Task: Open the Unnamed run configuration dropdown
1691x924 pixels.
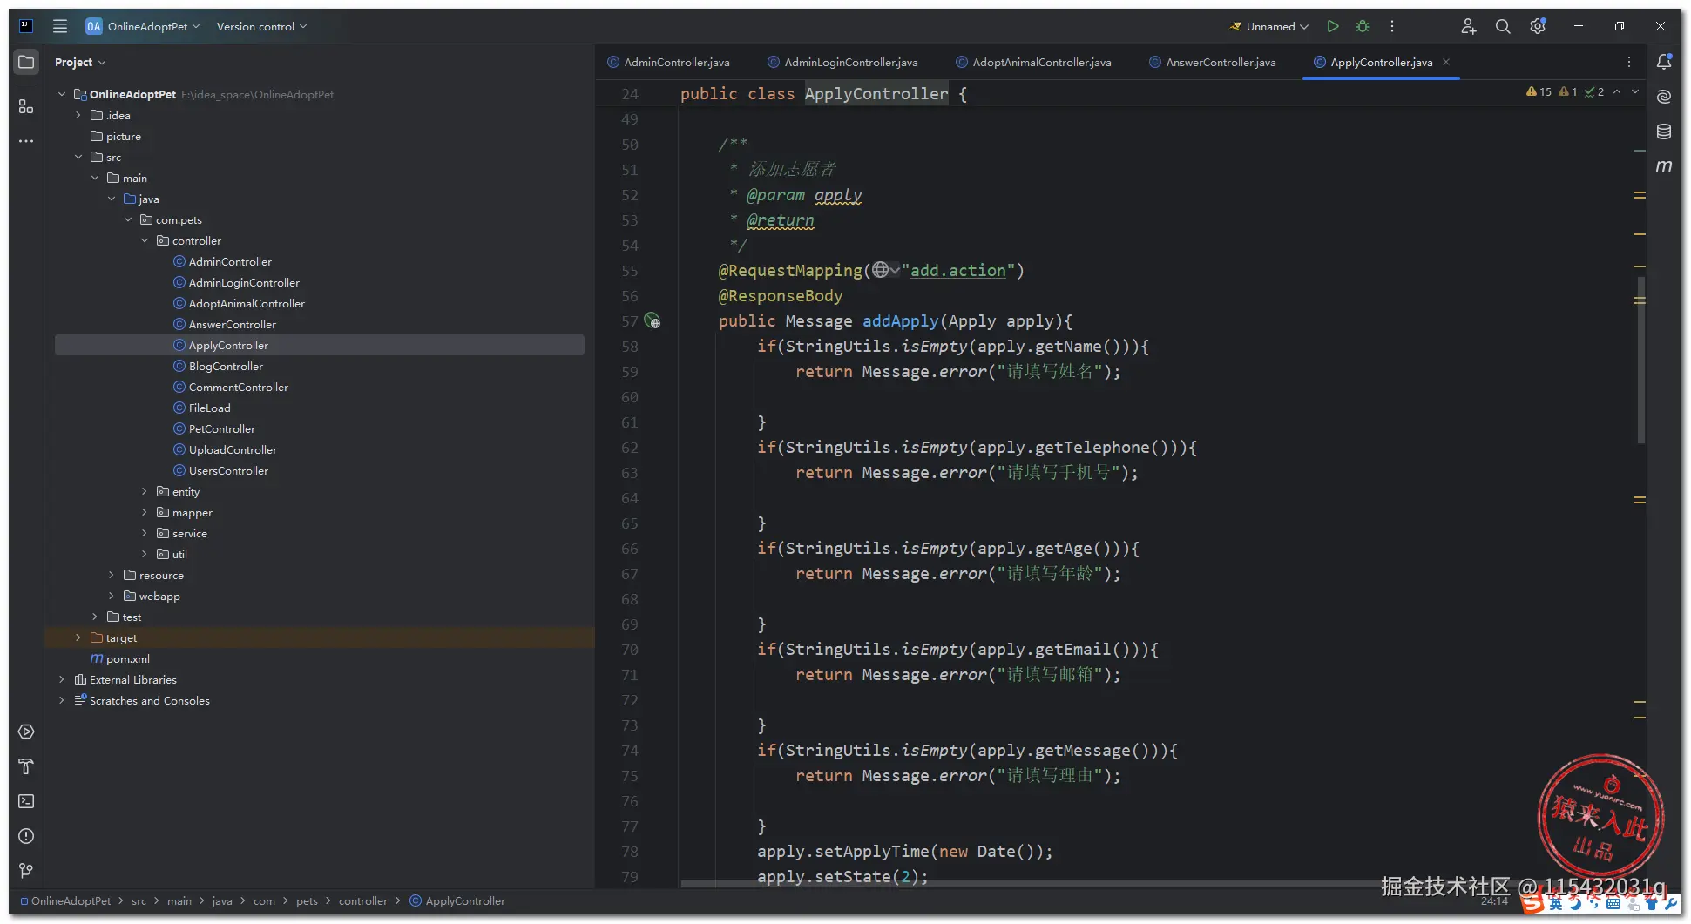Action: click(1268, 26)
